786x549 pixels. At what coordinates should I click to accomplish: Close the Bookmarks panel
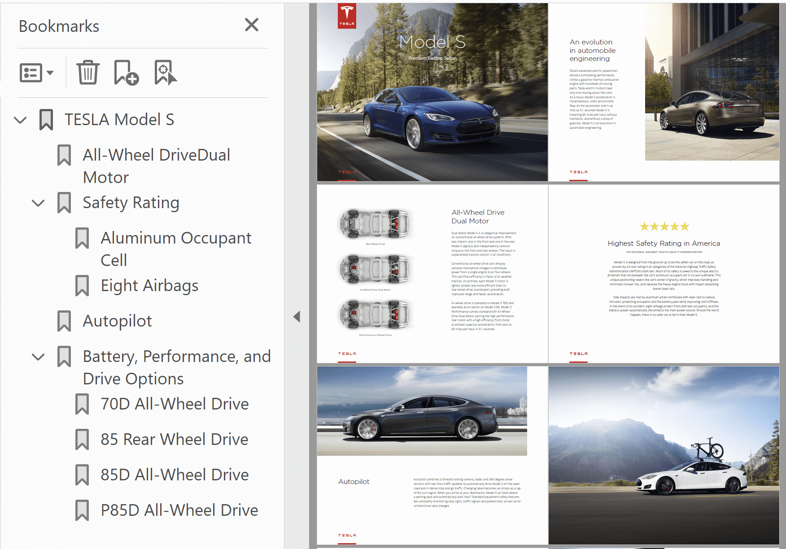pos(252,25)
